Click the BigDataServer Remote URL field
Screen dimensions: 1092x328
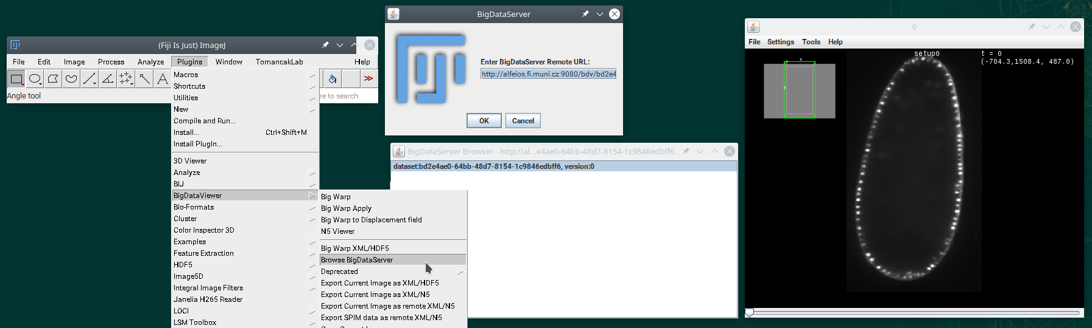click(548, 74)
